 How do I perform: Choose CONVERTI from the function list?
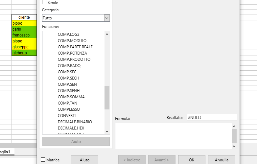pyautogui.click(x=67, y=116)
